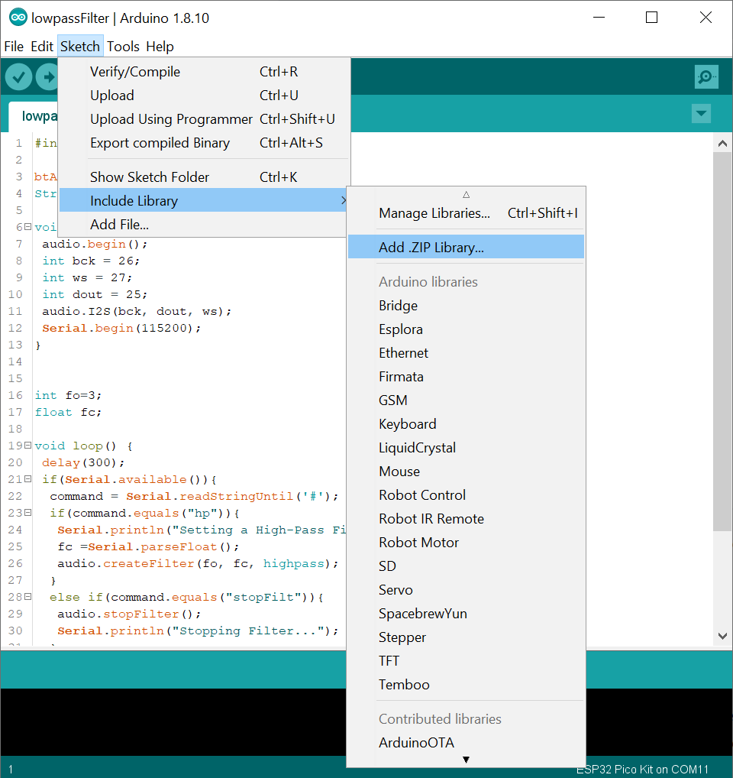Select the lowpassFilter sketch tab
This screenshot has height=778, width=733.
coord(34,117)
